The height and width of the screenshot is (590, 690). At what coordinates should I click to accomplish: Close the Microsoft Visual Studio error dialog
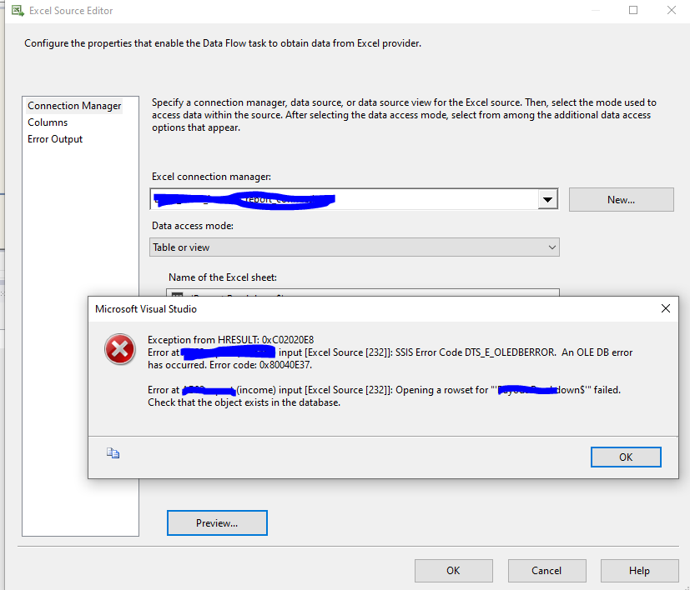click(x=665, y=308)
